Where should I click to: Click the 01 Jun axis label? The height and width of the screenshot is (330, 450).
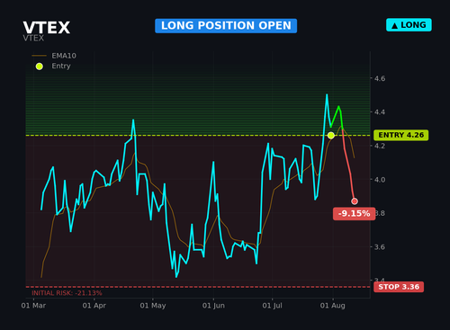pos(213,306)
